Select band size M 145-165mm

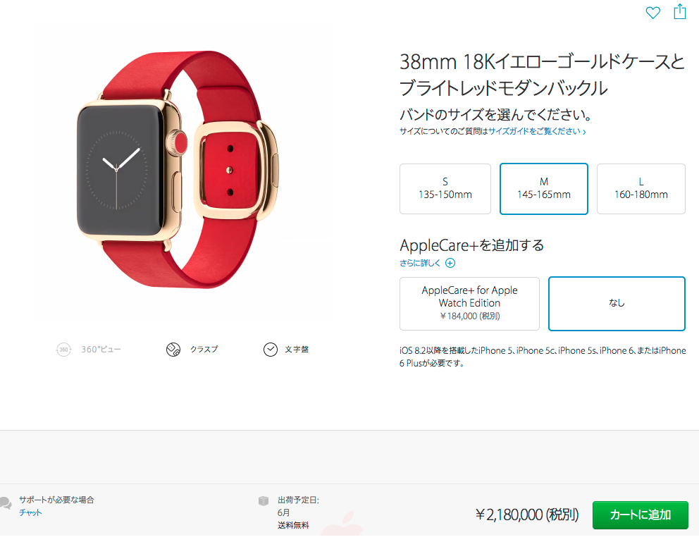[543, 189]
